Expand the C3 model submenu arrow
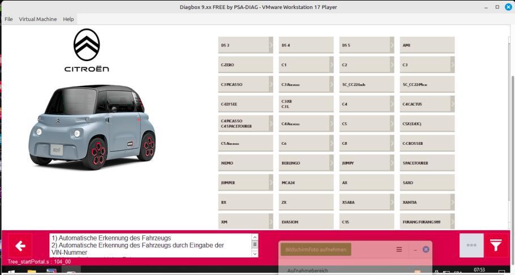This screenshot has height=275, width=515. (453, 65)
